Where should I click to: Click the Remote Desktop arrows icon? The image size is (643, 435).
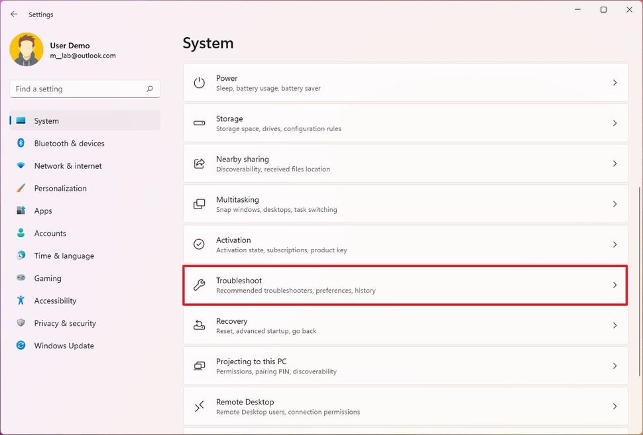(x=199, y=406)
